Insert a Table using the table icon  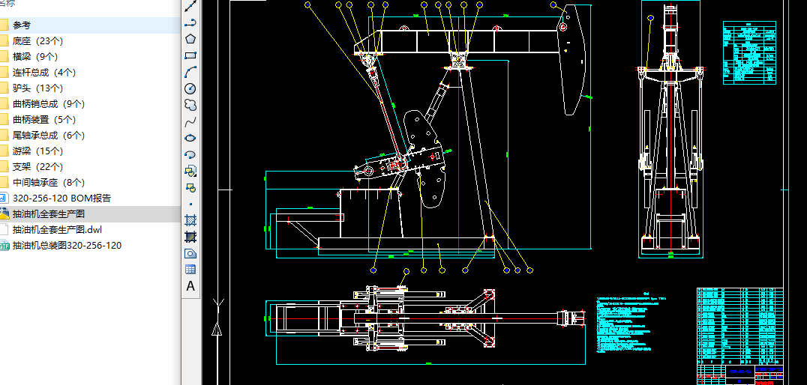(190, 270)
